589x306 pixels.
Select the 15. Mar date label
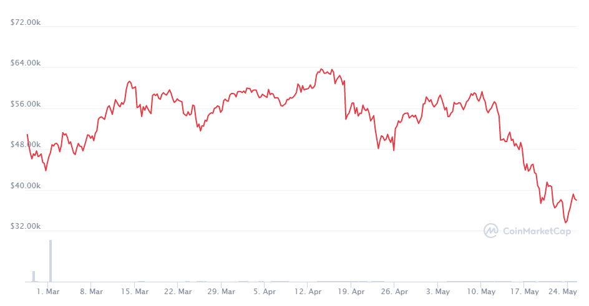point(135,291)
